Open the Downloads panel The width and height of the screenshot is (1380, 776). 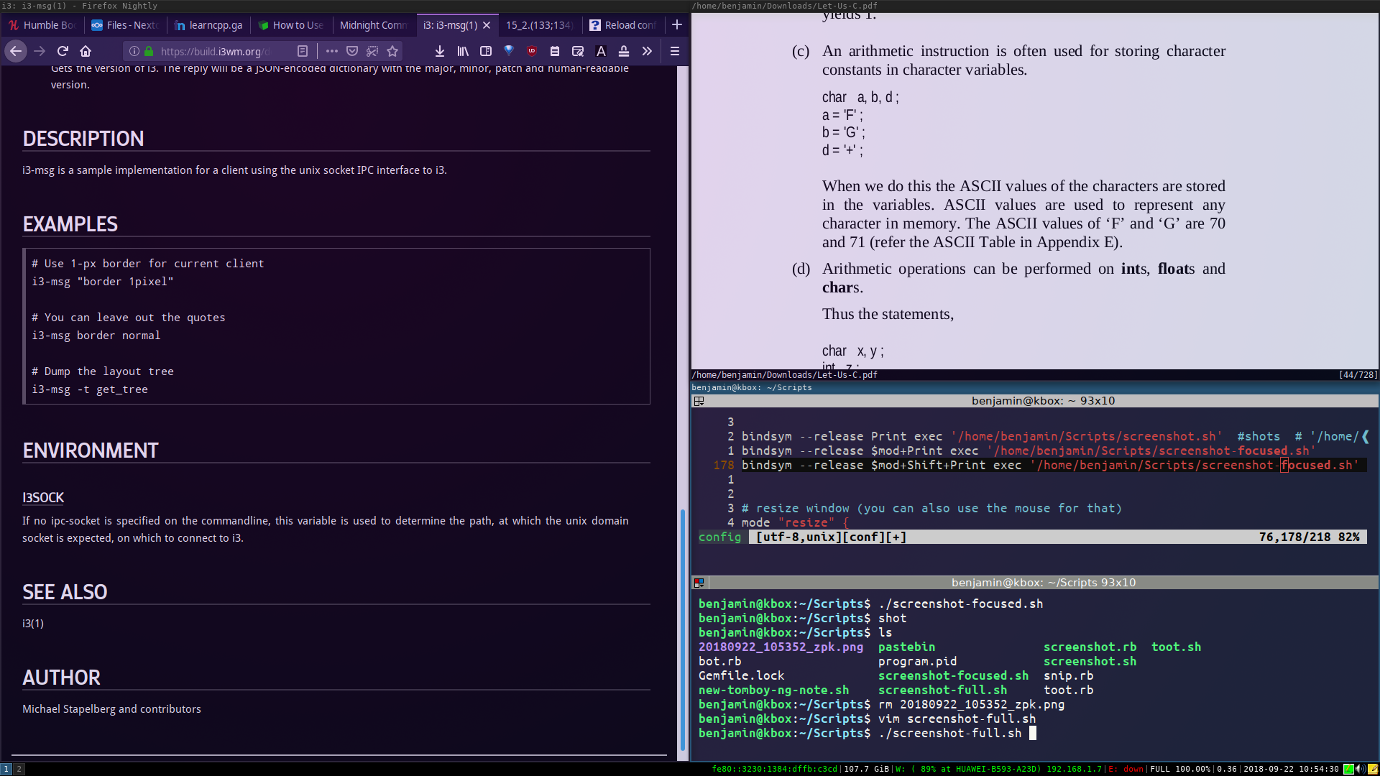tap(440, 51)
